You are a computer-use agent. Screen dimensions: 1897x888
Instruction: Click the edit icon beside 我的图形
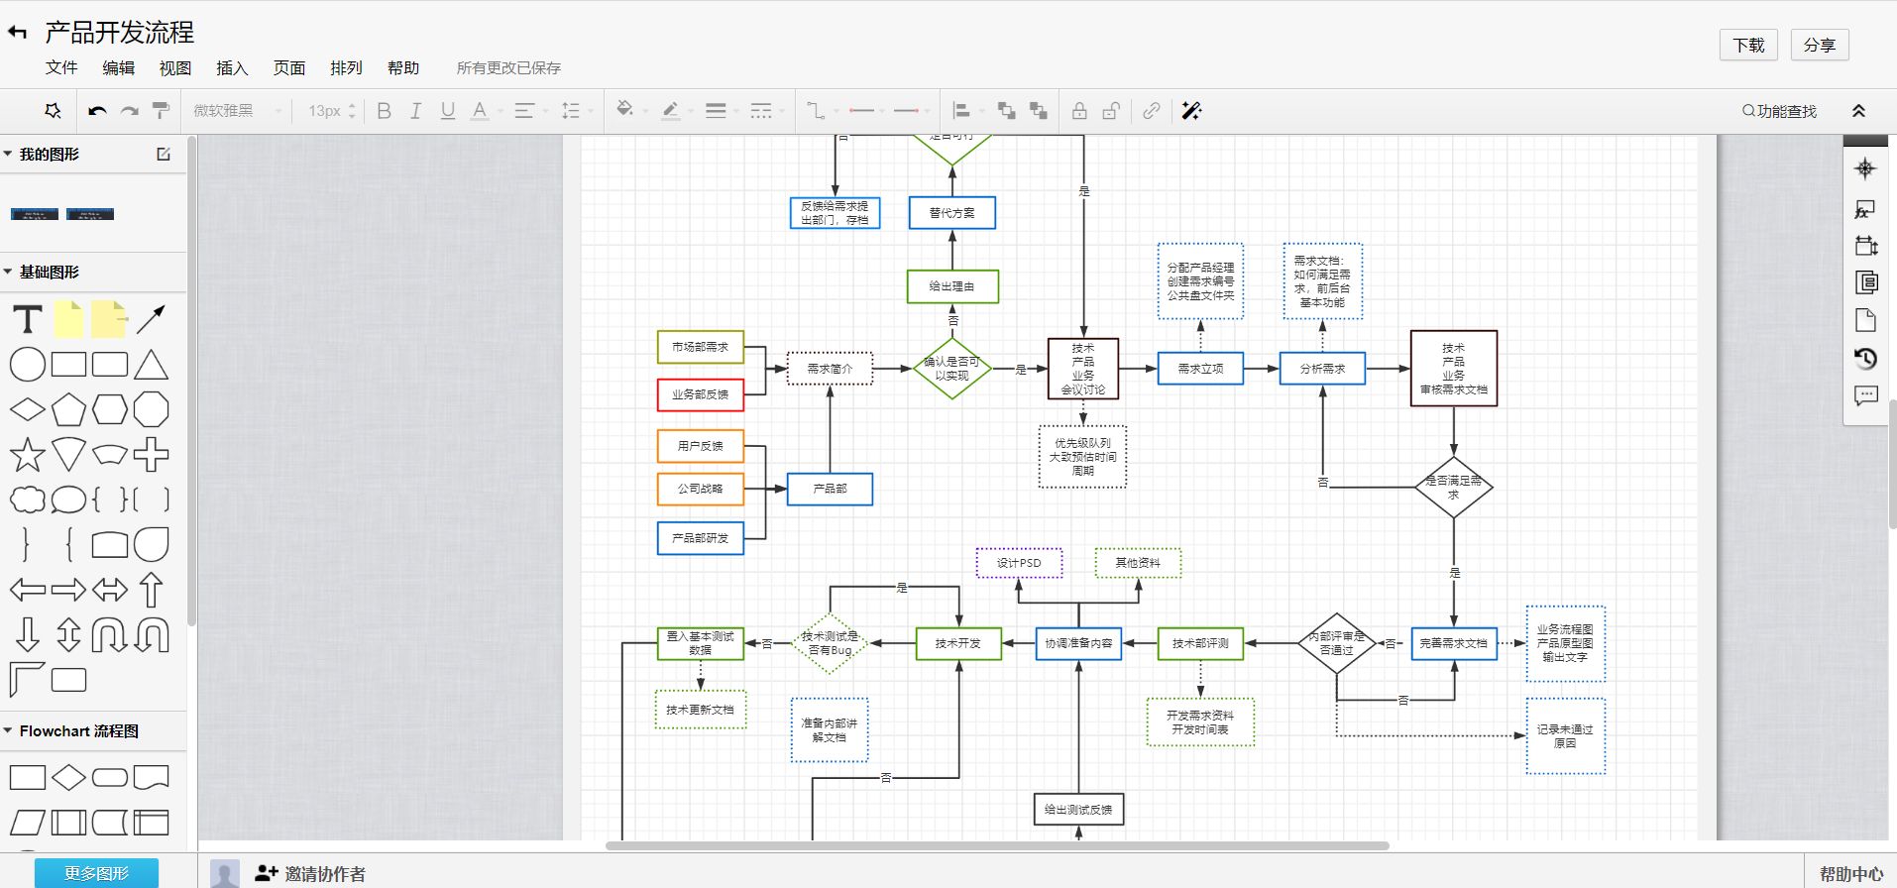click(x=164, y=154)
